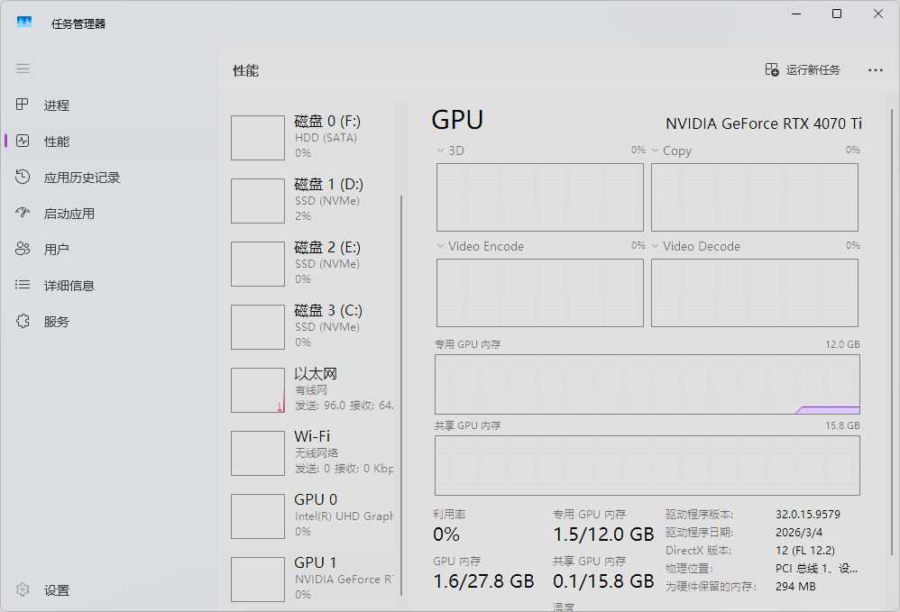Select 磁盘 2 (E:) in resource list
This screenshot has height=612, width=900.
[x=310, y=264]
